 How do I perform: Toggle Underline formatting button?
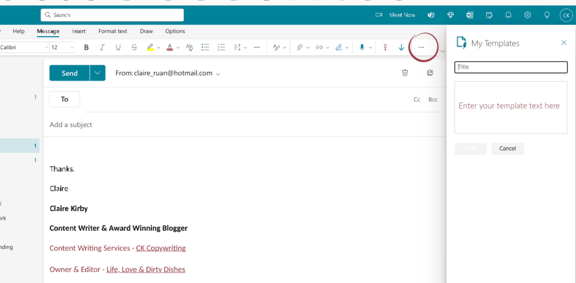118,47
